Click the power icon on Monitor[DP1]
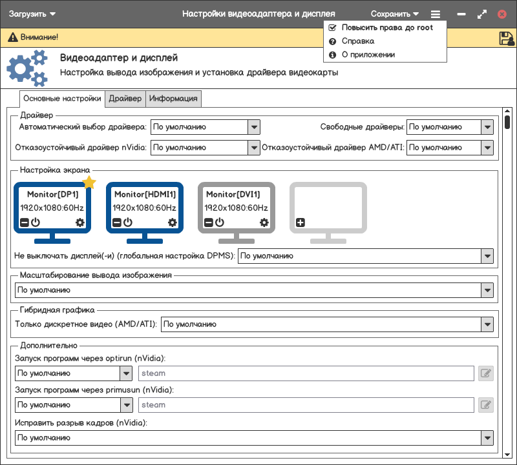 [x=36, y=223]
